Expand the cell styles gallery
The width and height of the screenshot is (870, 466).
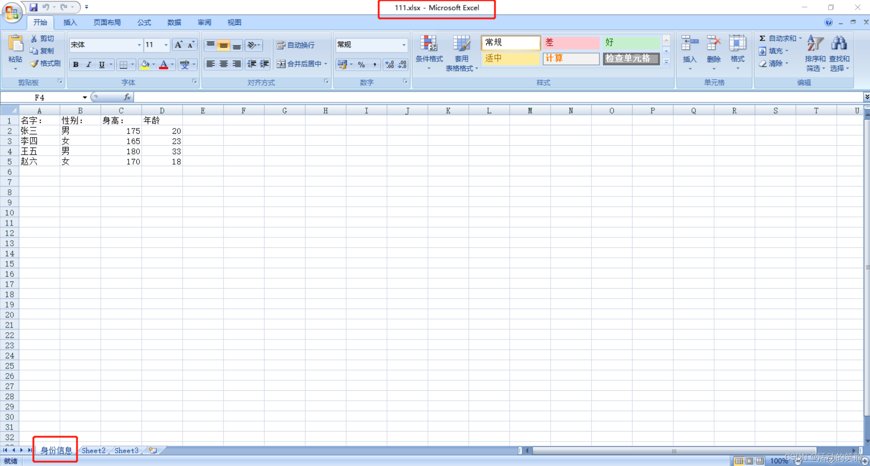(666, 62)
